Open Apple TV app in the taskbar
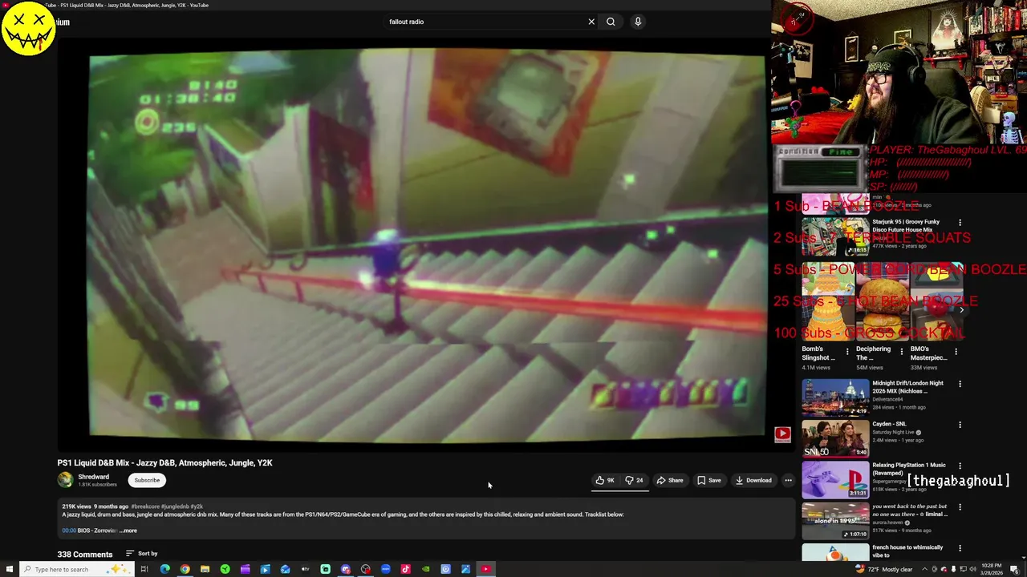This screenshot has height=577, width=1027. [305, 569]
